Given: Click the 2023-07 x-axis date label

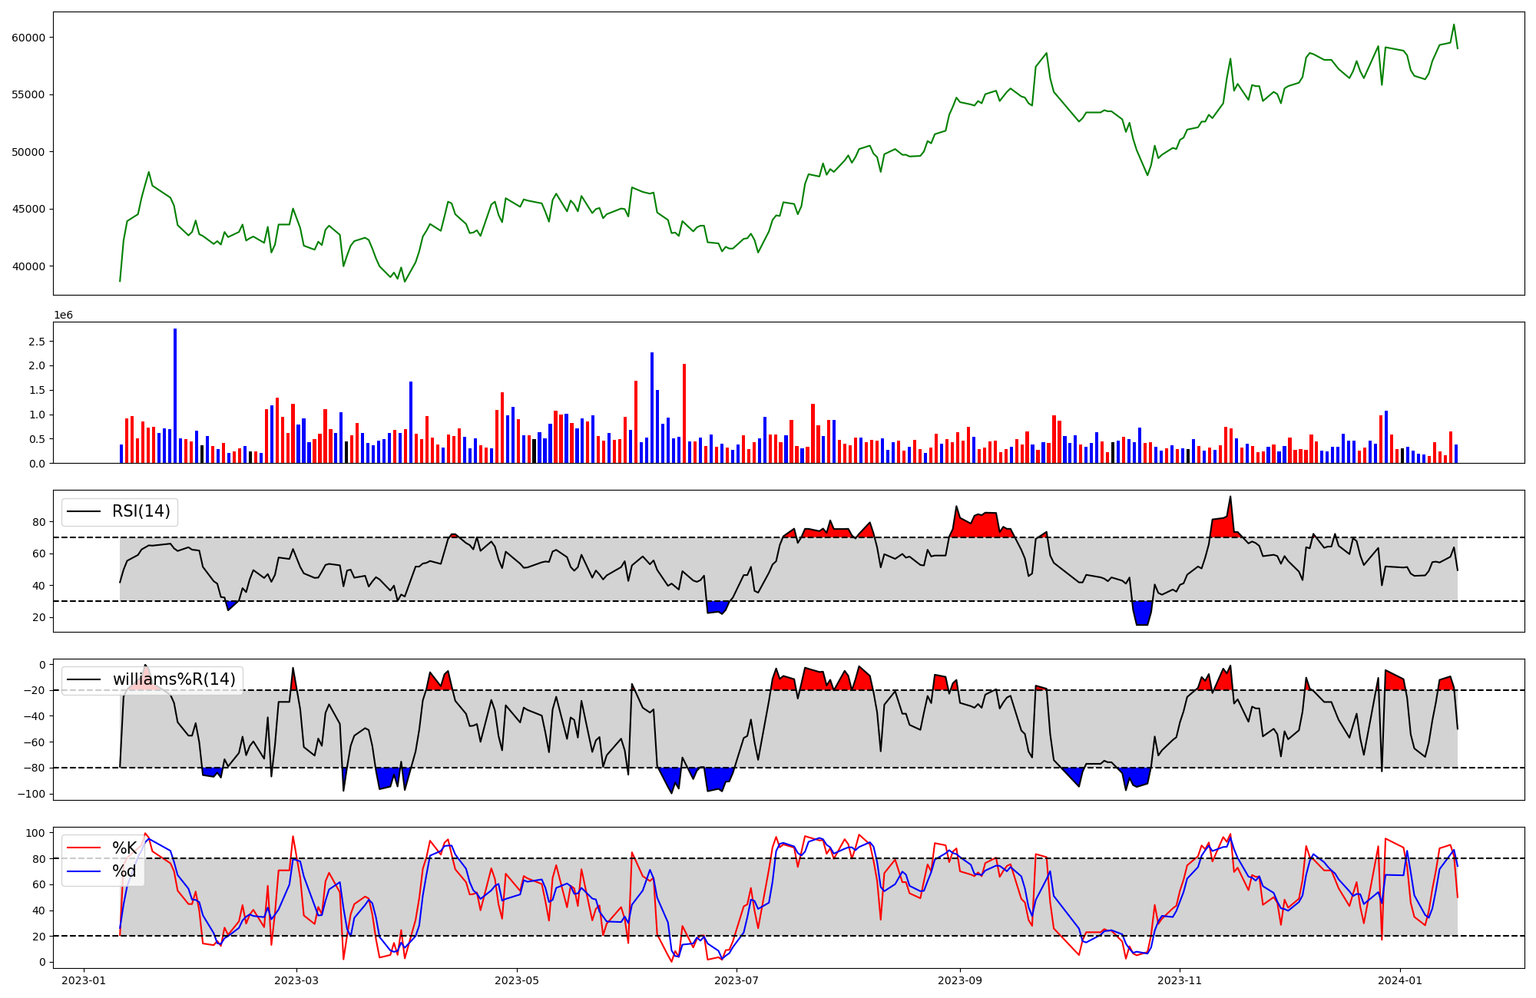Looking at the screenshot, I should (737, 980).
